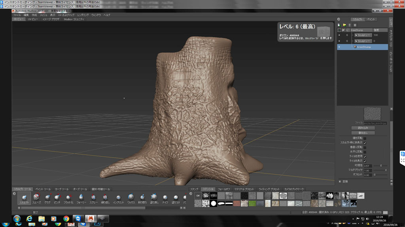405x227 pixels.
Task: Click the 読み込み button
Action: [x=363, y=128]
